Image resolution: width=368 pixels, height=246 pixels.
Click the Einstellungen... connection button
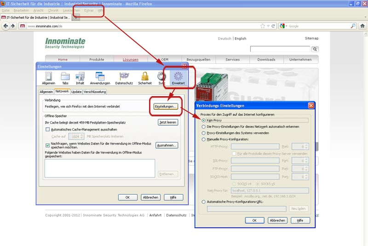pyautogui.click(x=166, y=107)
